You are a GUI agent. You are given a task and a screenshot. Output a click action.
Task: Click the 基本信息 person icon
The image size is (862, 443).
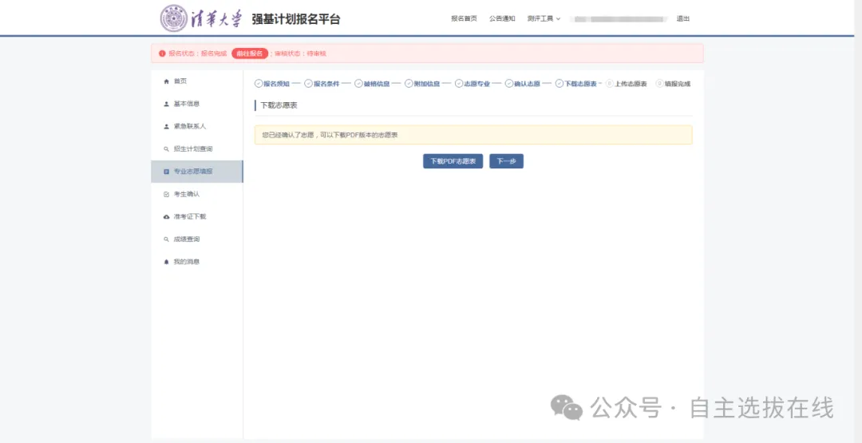coord(166,104)
